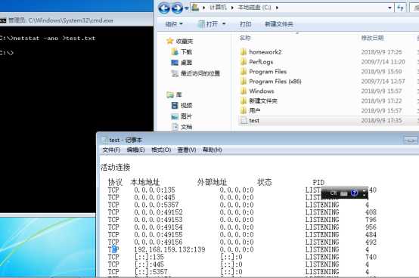Screen dimensions: 419x278
Task: Sort the file list by the 名称 column
Action: click(x=245, y=38)
